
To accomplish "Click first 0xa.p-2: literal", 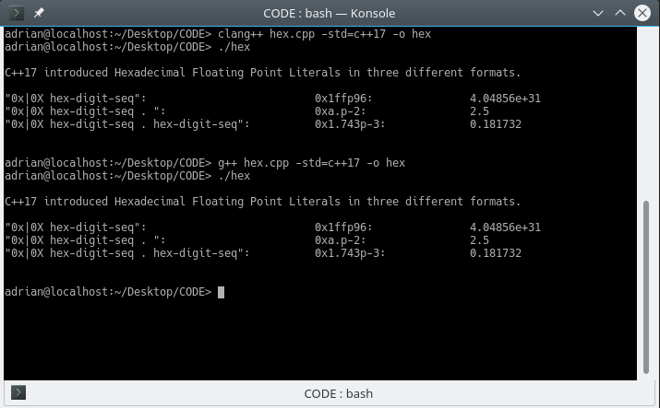I will (340, 111).
